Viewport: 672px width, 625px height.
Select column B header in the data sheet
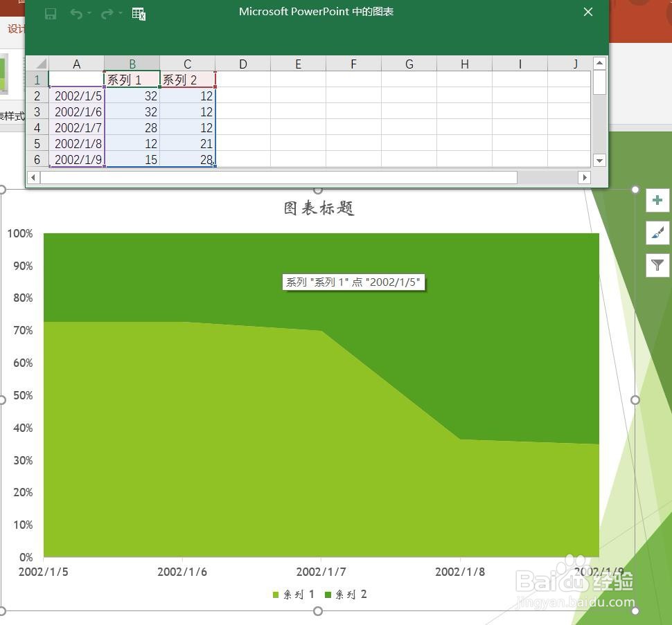[x=132, y=64]
